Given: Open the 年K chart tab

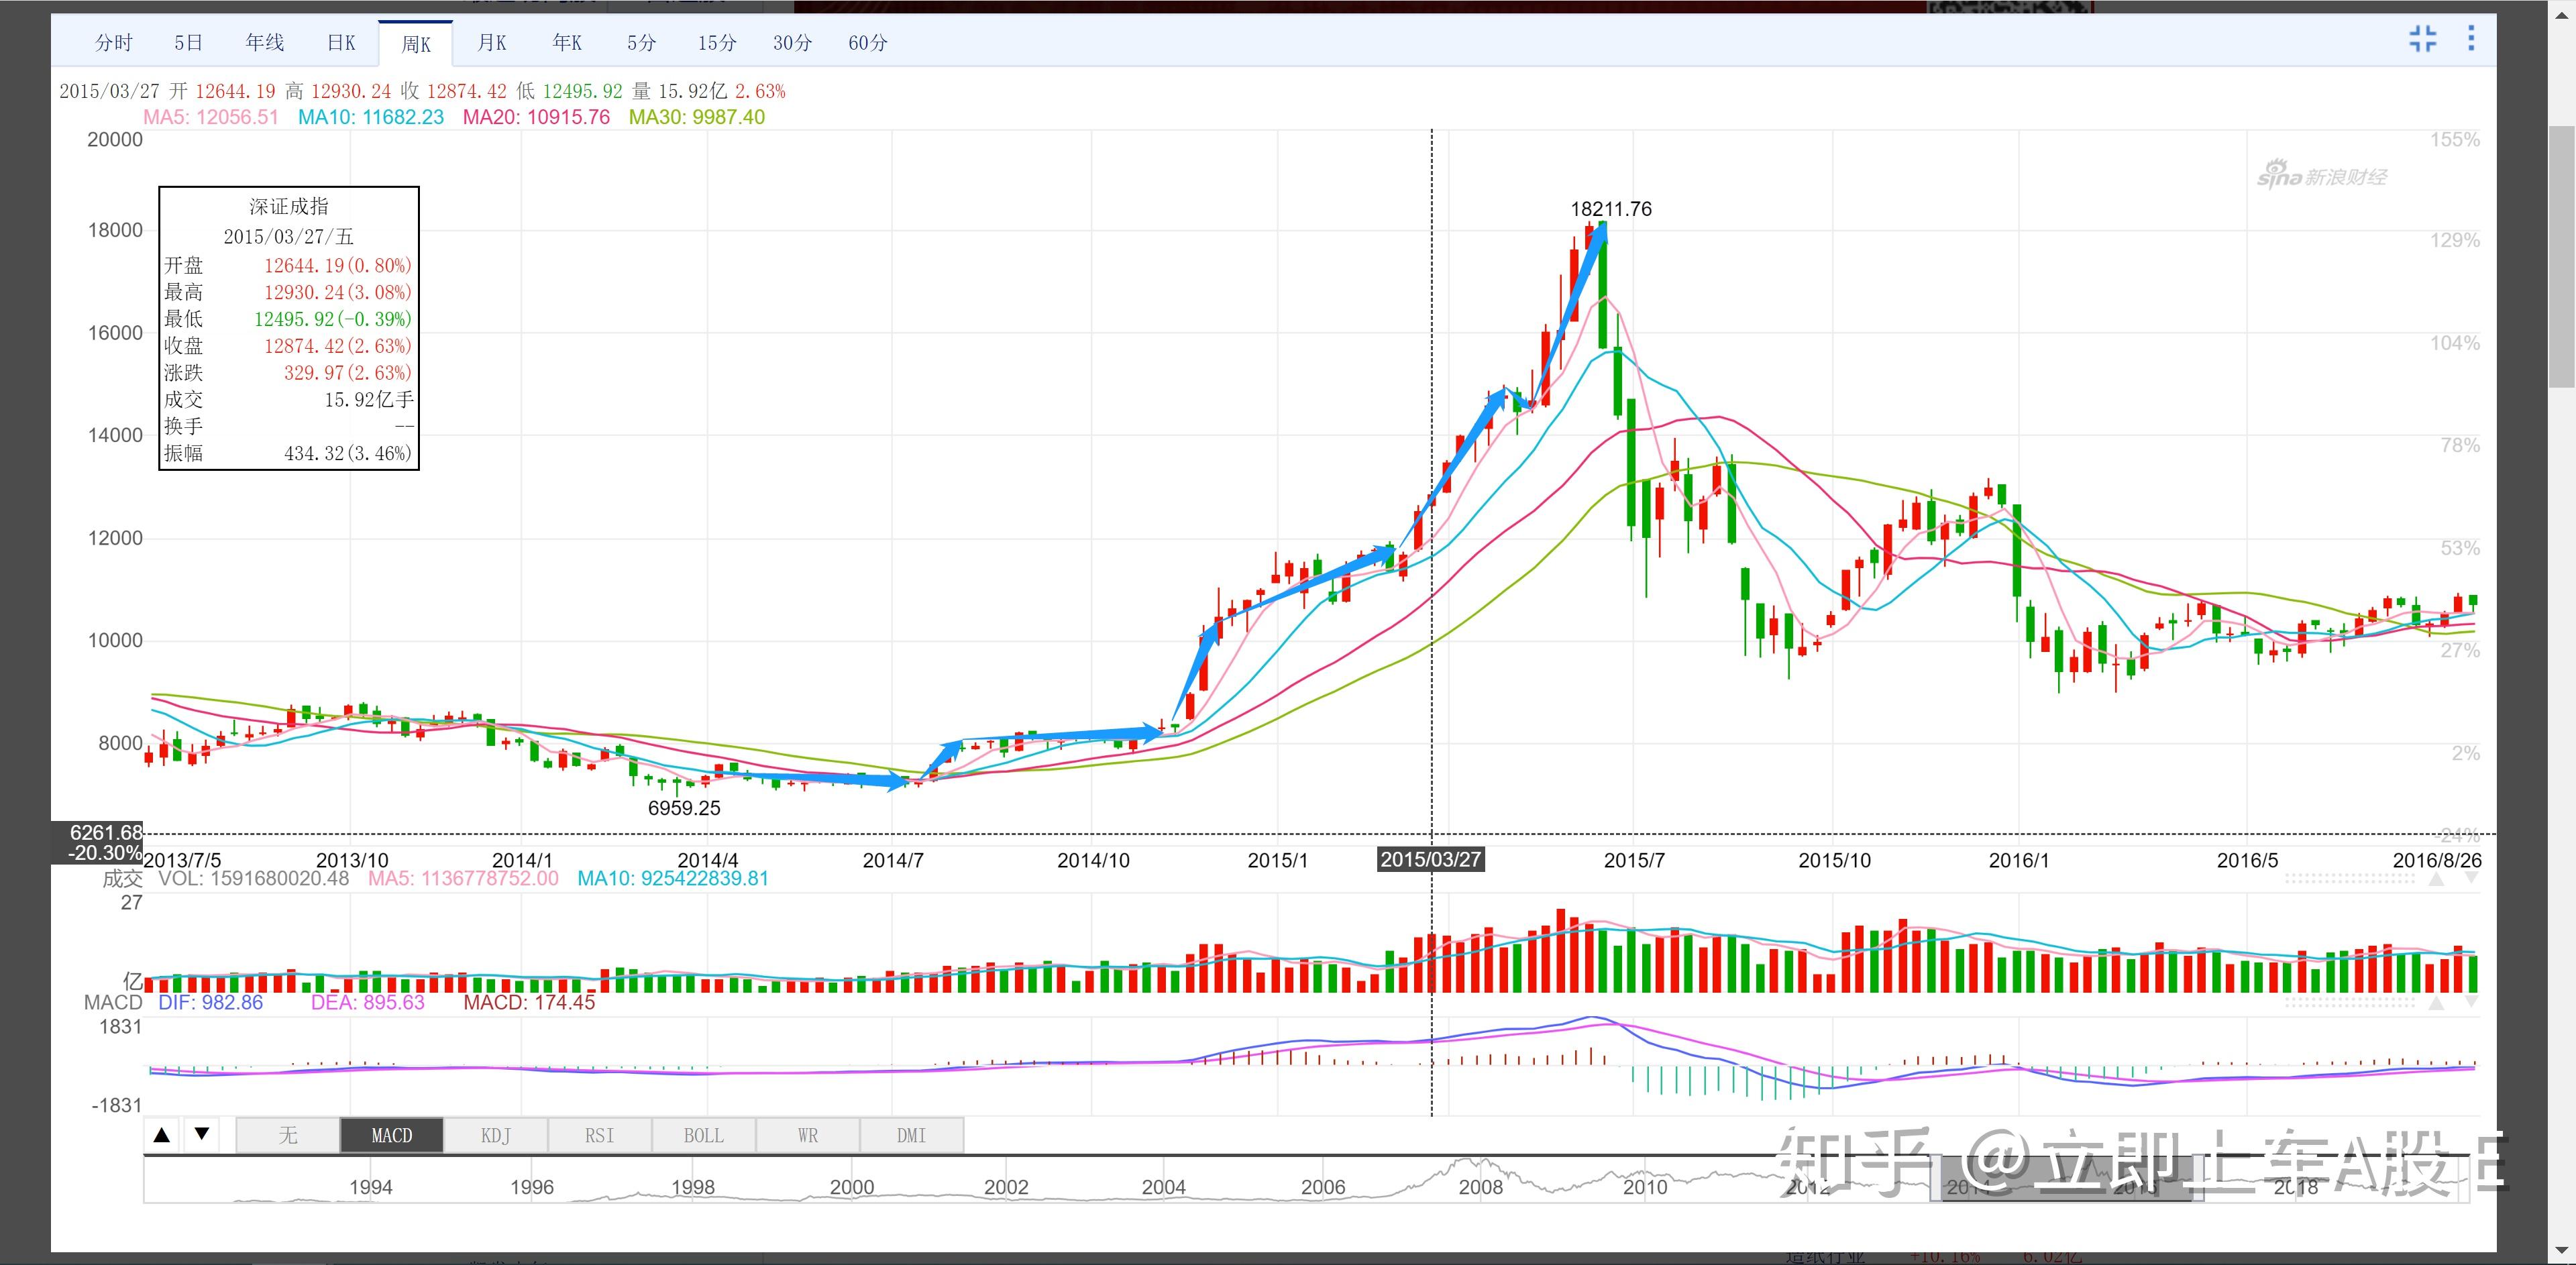Looking at the screenshot, I should (x=567, y=43).
